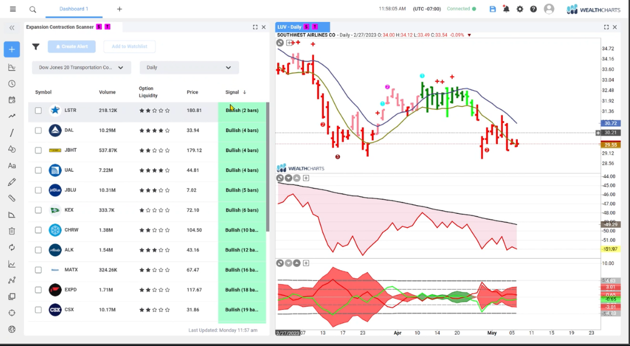Sort by Volume column header

107,93
